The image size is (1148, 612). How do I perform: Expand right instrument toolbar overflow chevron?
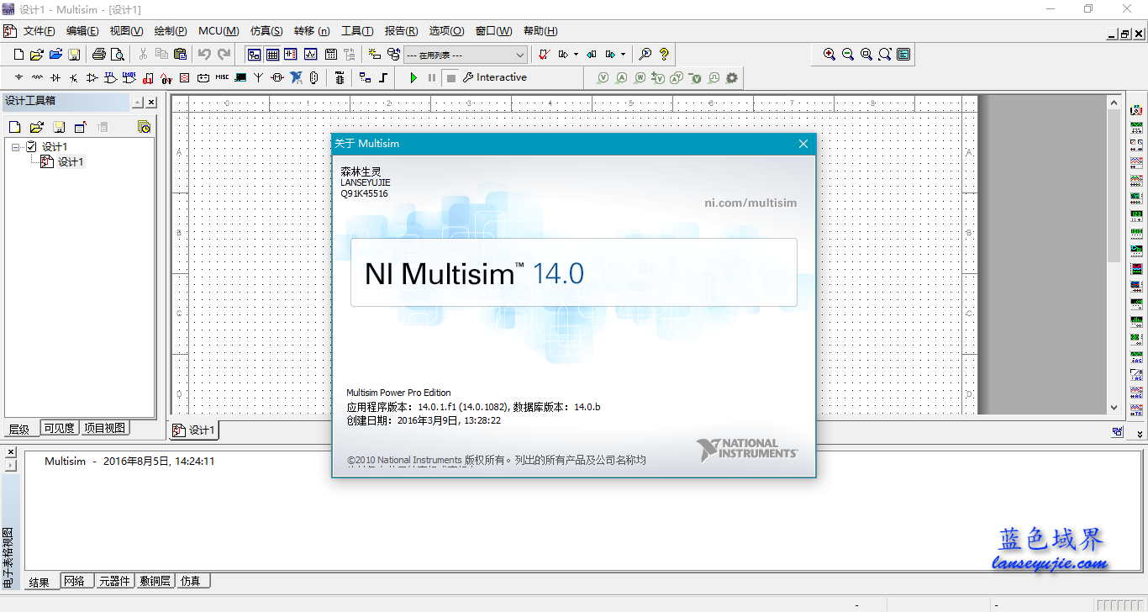pyautogui.click(x=1140, y=435)
